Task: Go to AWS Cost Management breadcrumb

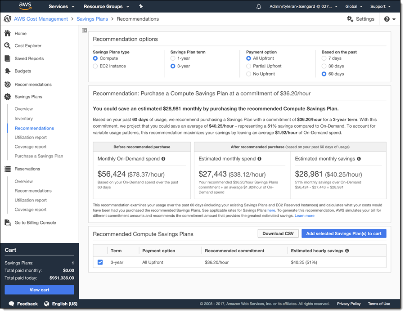Action: (x=41, y=19)
